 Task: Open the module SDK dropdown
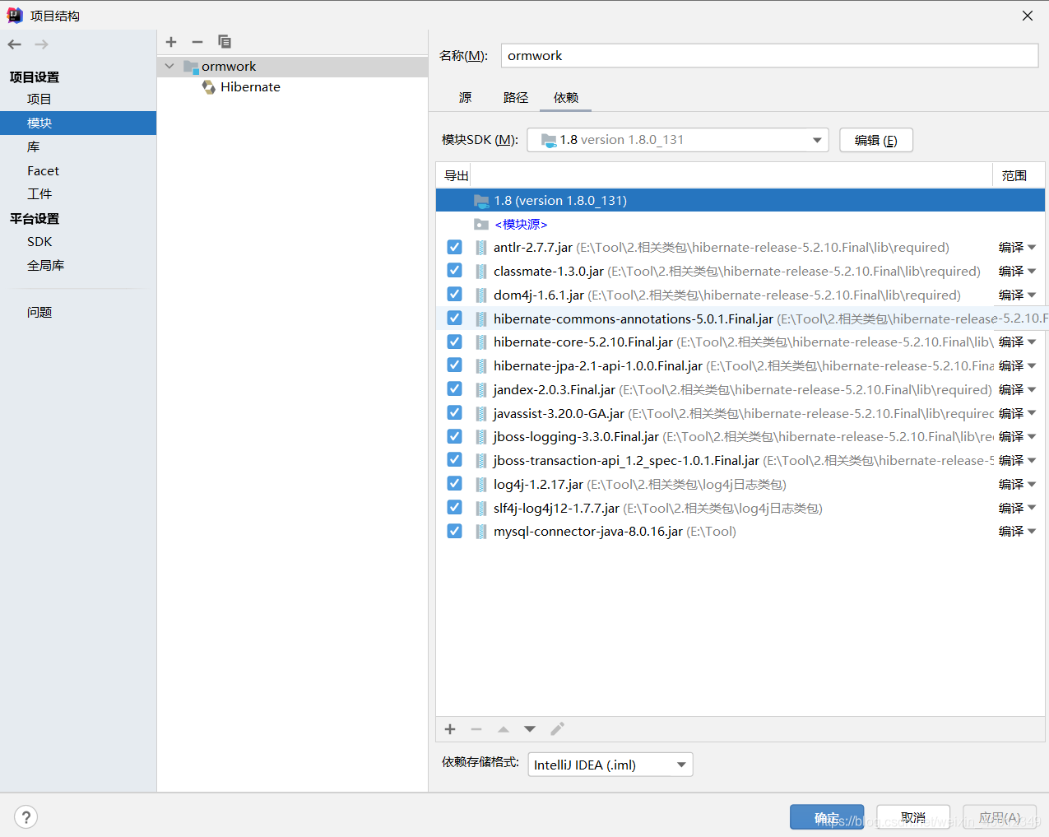click(x=678, y=140)
